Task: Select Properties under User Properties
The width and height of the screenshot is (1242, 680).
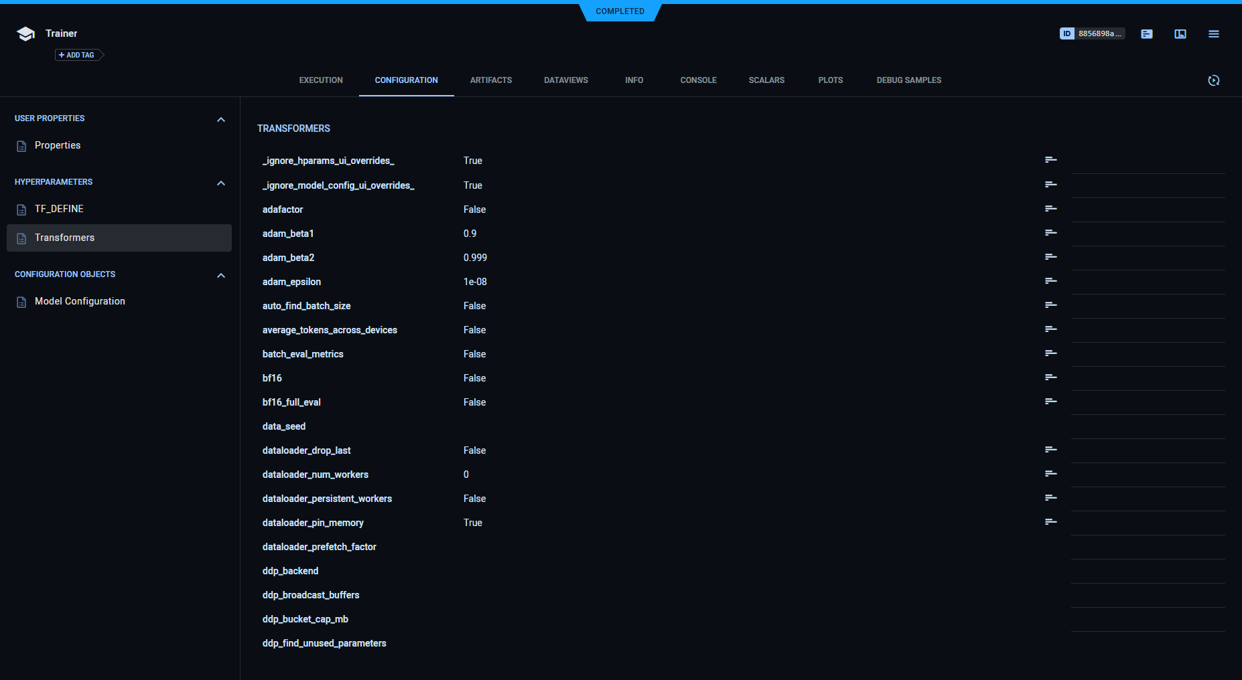Action: (x=58, y=145)
